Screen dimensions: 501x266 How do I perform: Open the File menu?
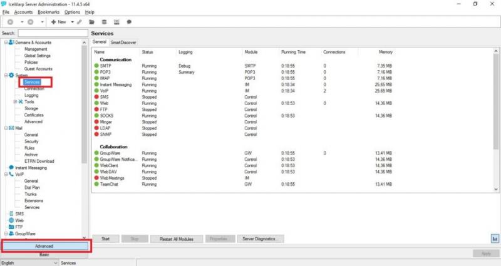(6, 12)
